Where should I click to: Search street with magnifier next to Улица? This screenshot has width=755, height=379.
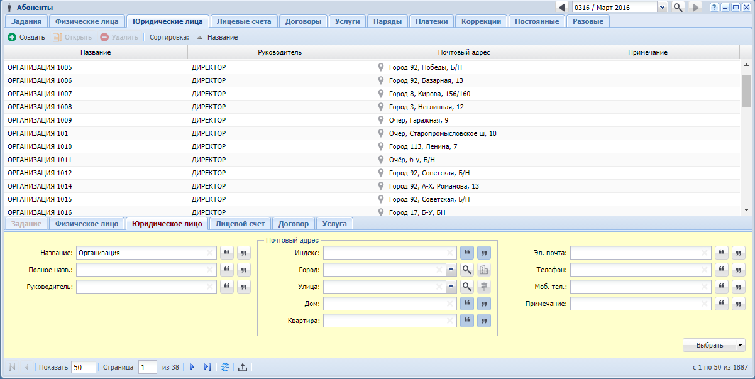[467, 287]
